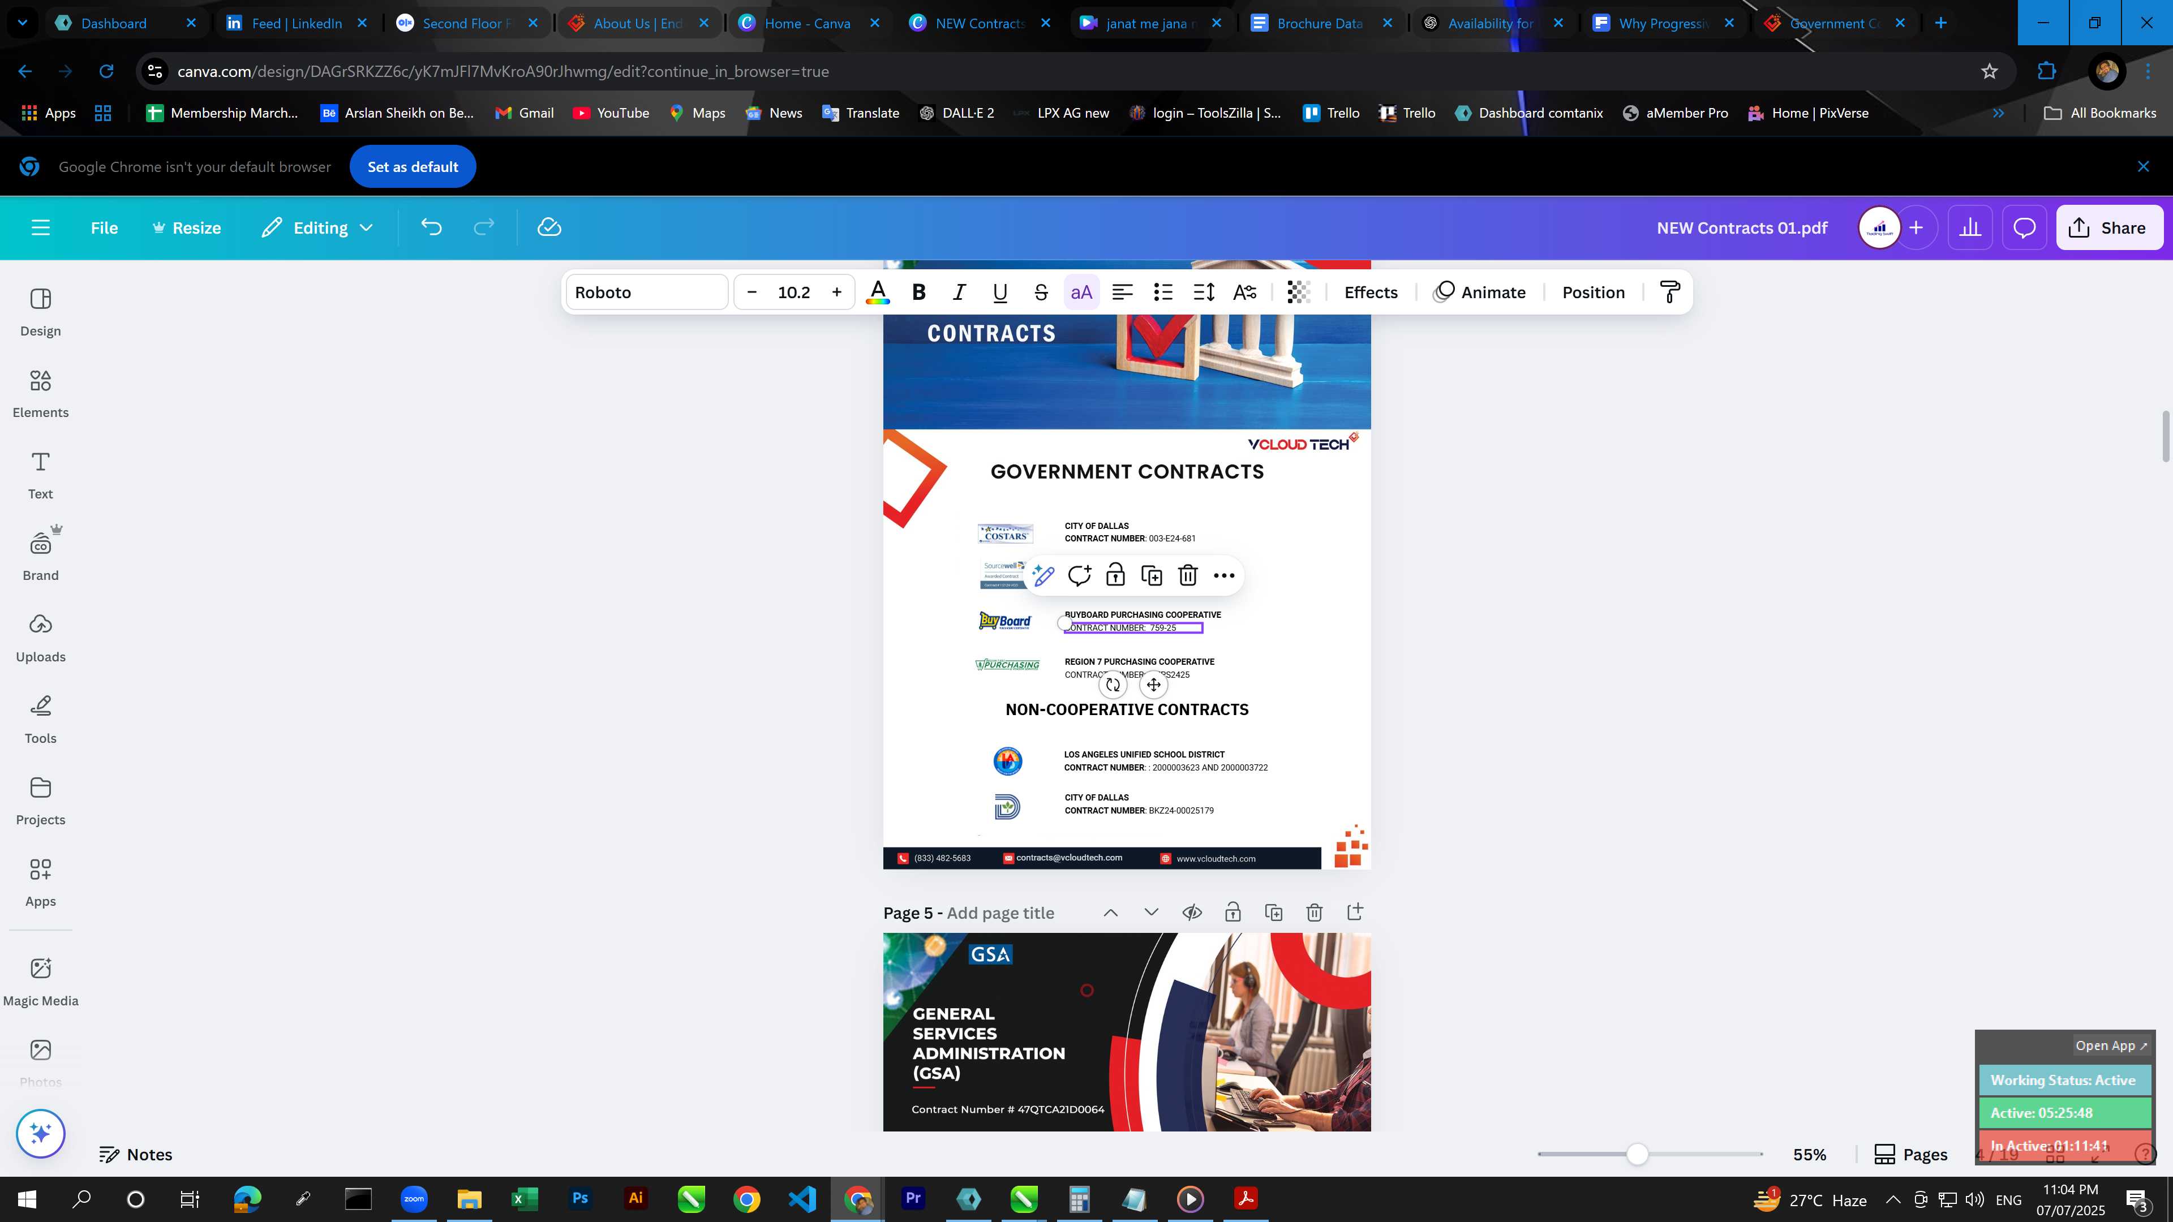Hide Page 5 with eye icon

pyautogui.click(x=1192, y=913)
